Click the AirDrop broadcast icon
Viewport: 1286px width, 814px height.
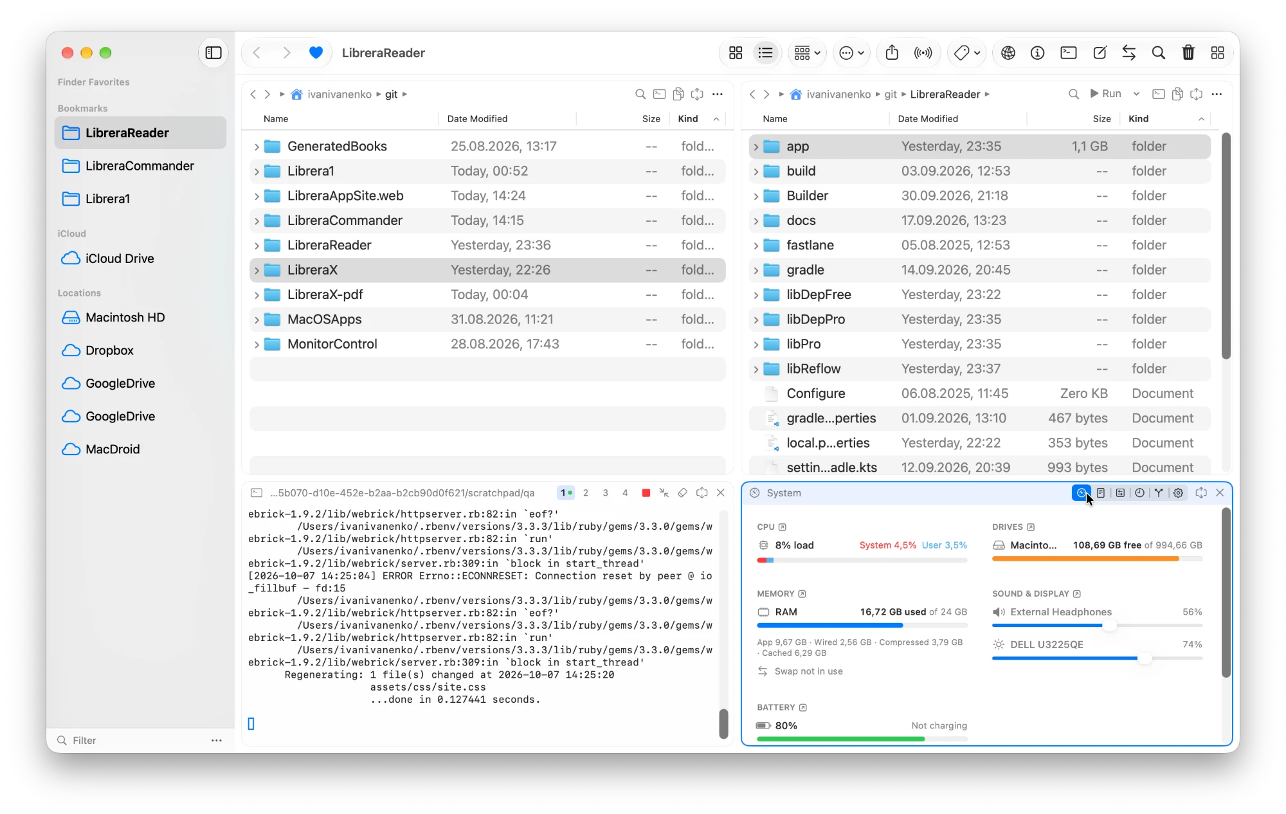coord(923,53)
